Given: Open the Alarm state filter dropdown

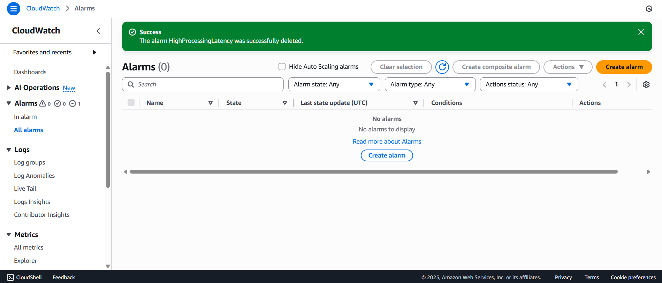Looking at the screenshot, I should (334, 84).
